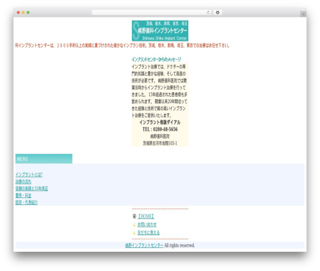The width and height of the screenshot is (320, 271).
Task: Open the 費用・料金 link
Action: (x=23, y=195)
